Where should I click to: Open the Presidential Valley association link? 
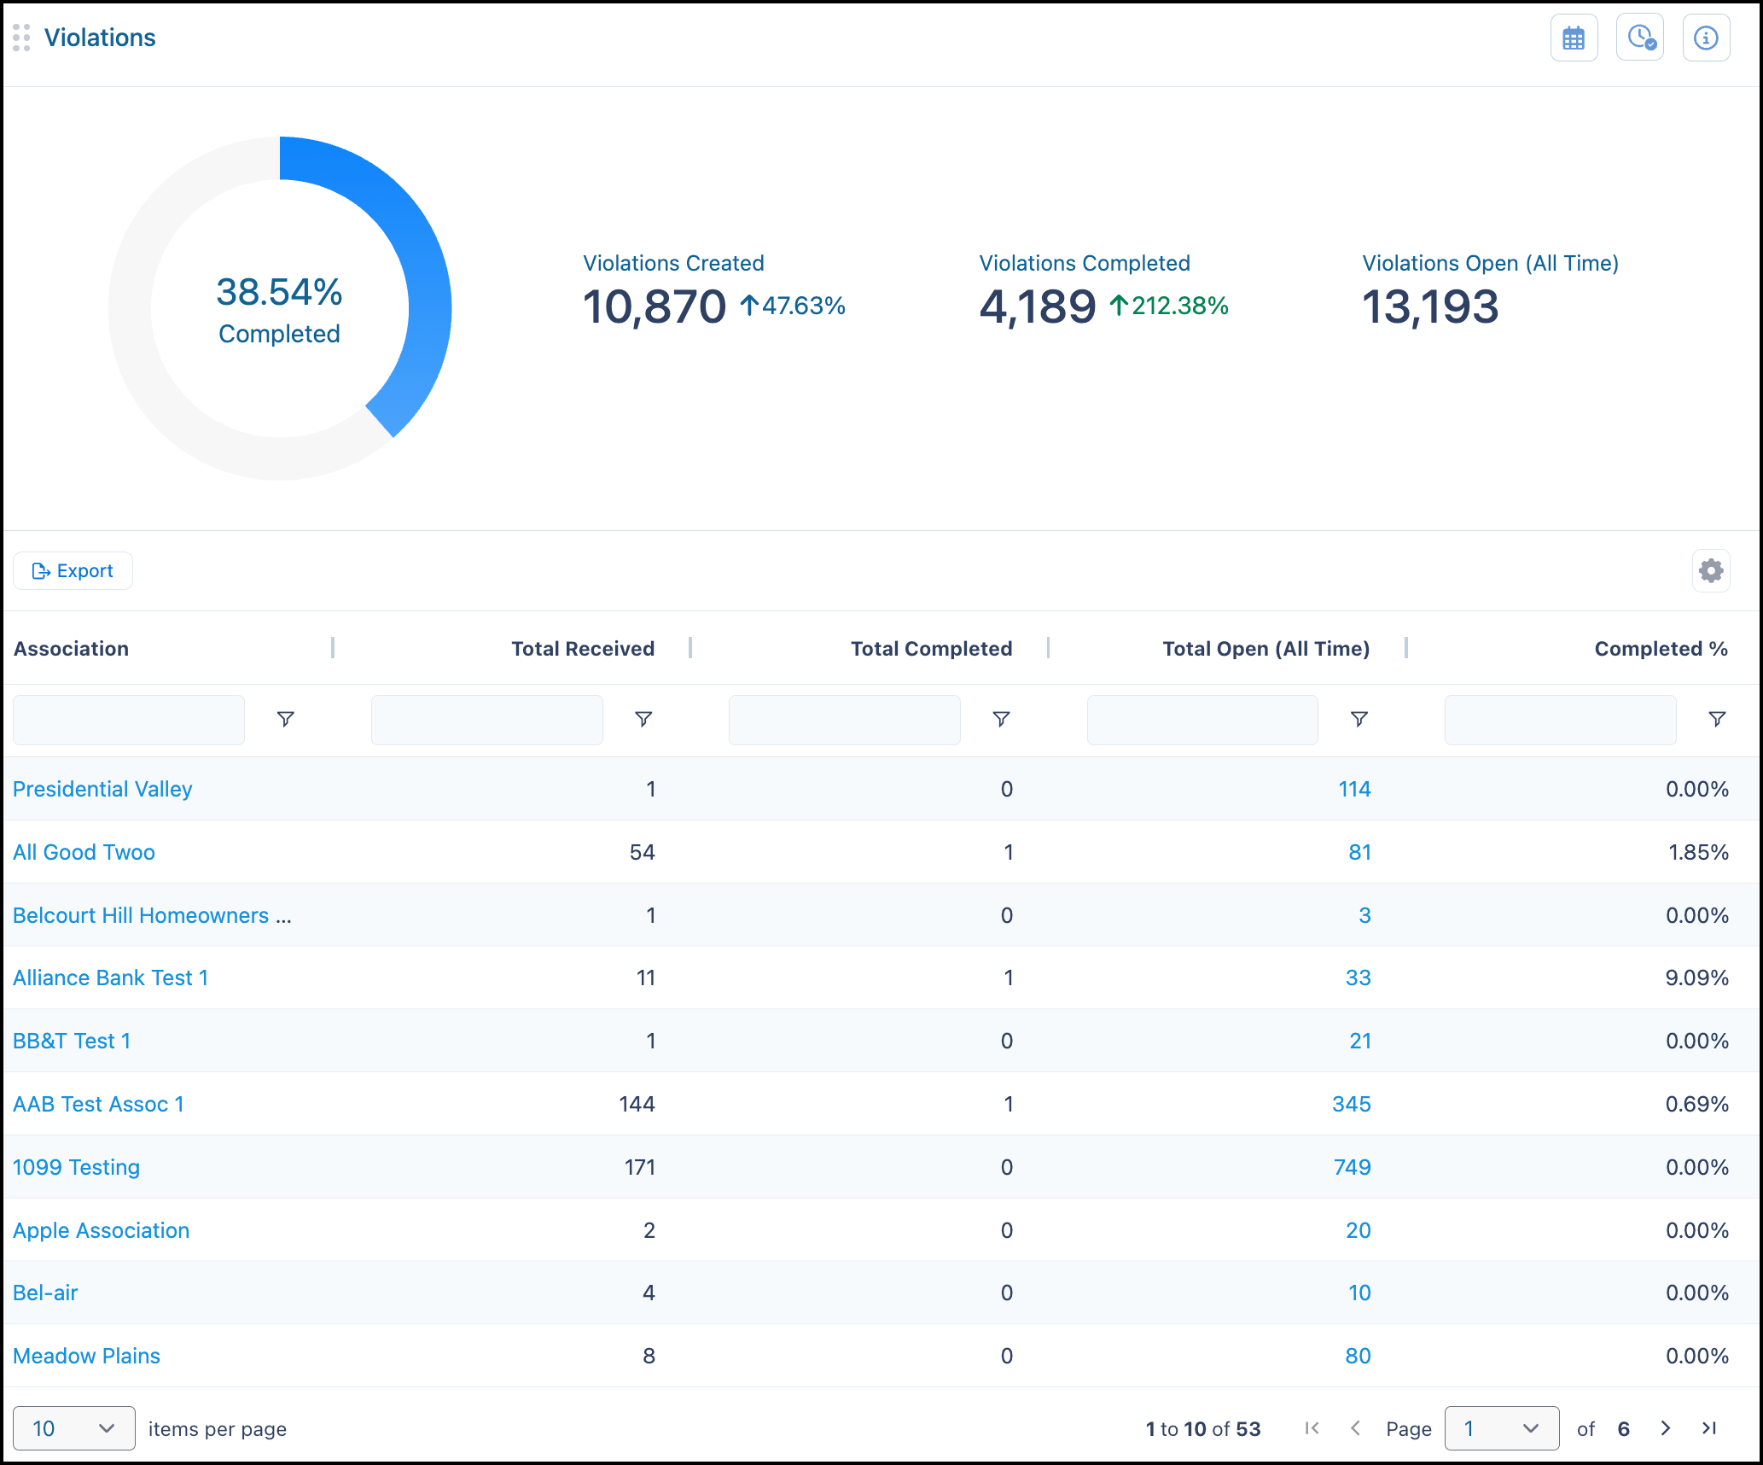click(x=102, y=789)
